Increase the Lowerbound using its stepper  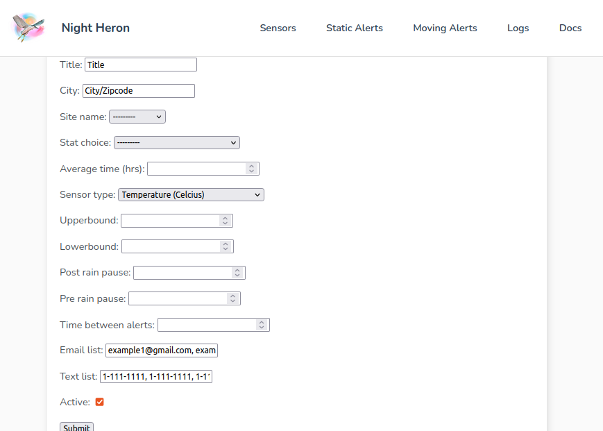[x=226, y=244]
